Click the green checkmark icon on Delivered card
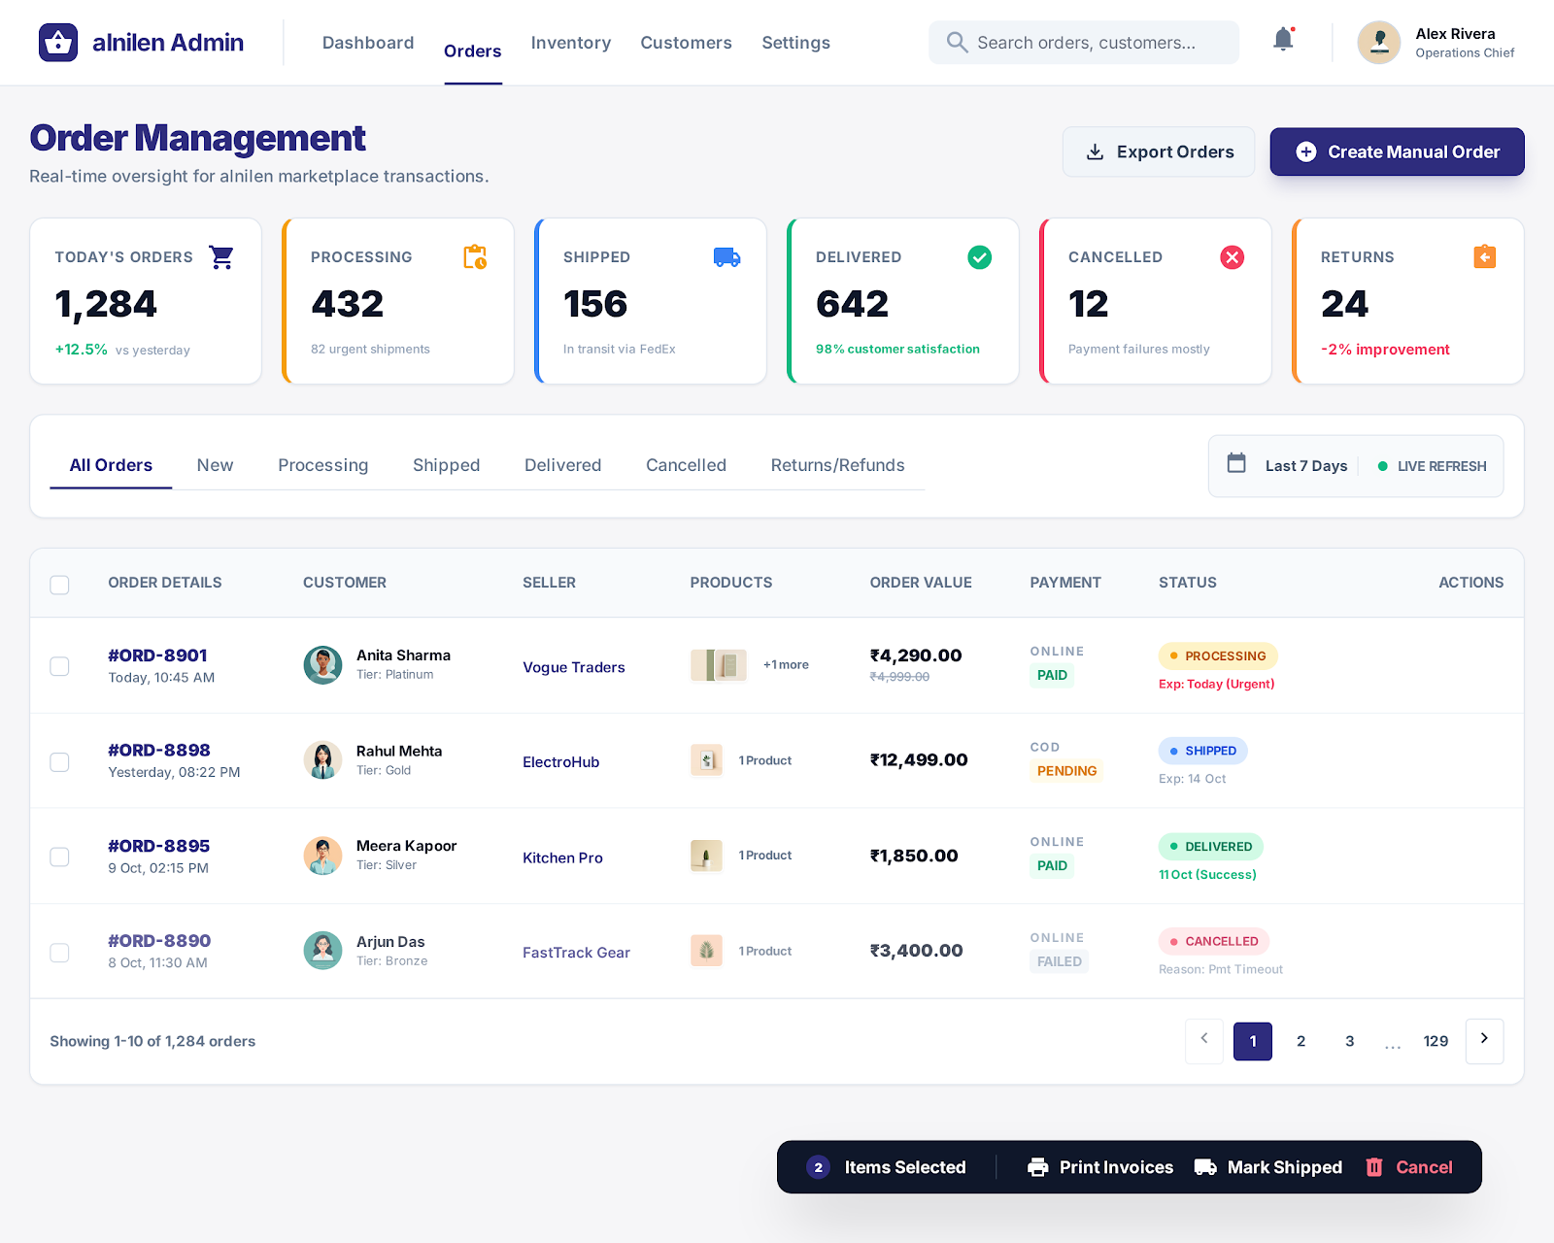The width and height of the screenshot is (1554, 1243). tap(979, 256)
